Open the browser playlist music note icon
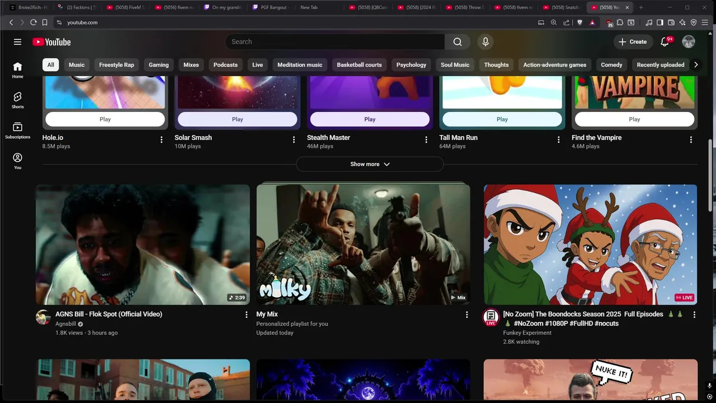The height and width of the screenshot is (403, 716). (x=649, y=22)
